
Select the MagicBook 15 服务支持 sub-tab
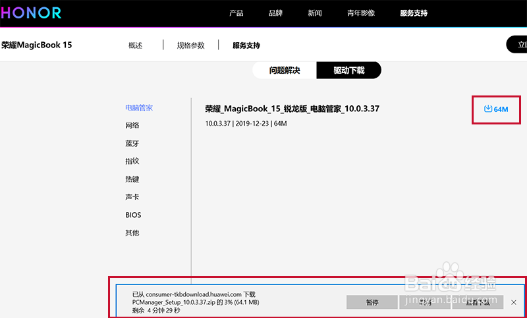pos(246,45)
